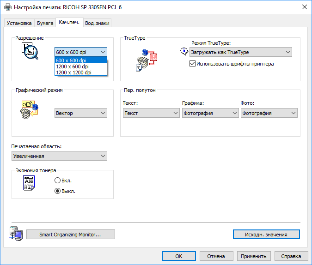The height and width of the screenshot is (265, 312).
Task: Select the 'Выкл.' toner saving radio button
Action: pyautogui.click(x=58, y=191)
